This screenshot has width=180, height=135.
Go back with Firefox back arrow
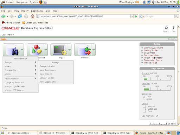[x=4, y=17]
